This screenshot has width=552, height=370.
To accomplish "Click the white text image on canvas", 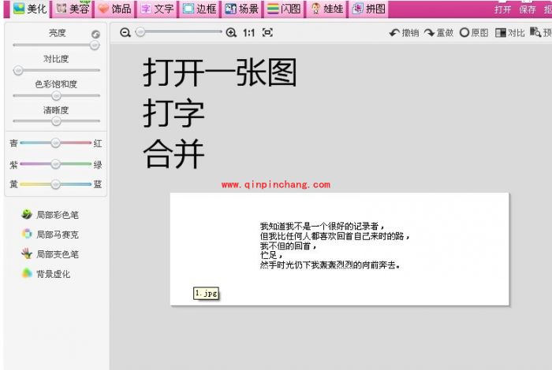I will [x=340, y=249].
